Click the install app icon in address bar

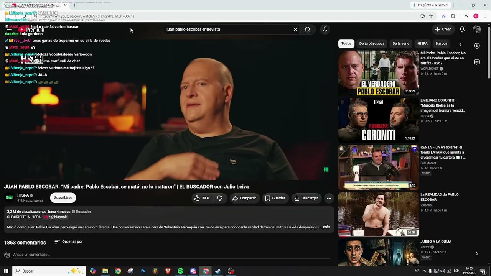(x=422, y=16)
